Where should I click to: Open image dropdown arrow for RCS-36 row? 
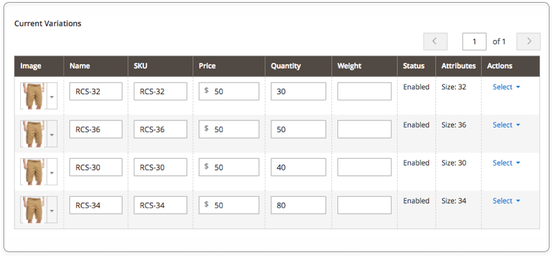(x=52, y=134)
